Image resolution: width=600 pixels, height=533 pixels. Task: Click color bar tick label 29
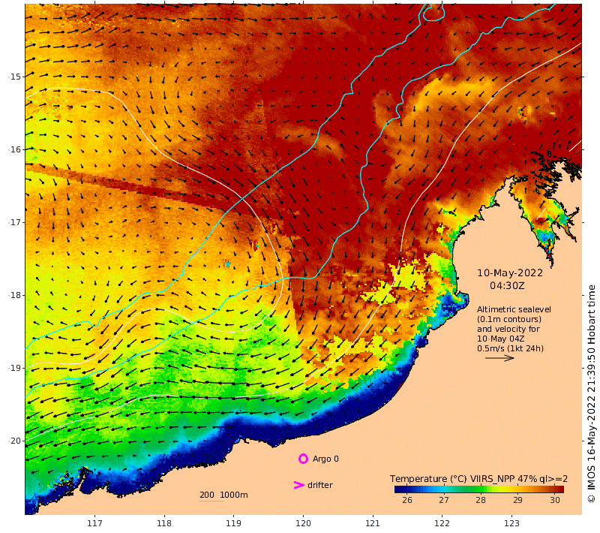coord(517,500)
